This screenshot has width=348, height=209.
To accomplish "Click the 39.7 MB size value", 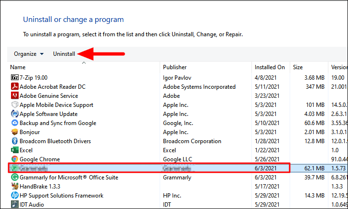I will pyautogui.click(x=314, y=178).
